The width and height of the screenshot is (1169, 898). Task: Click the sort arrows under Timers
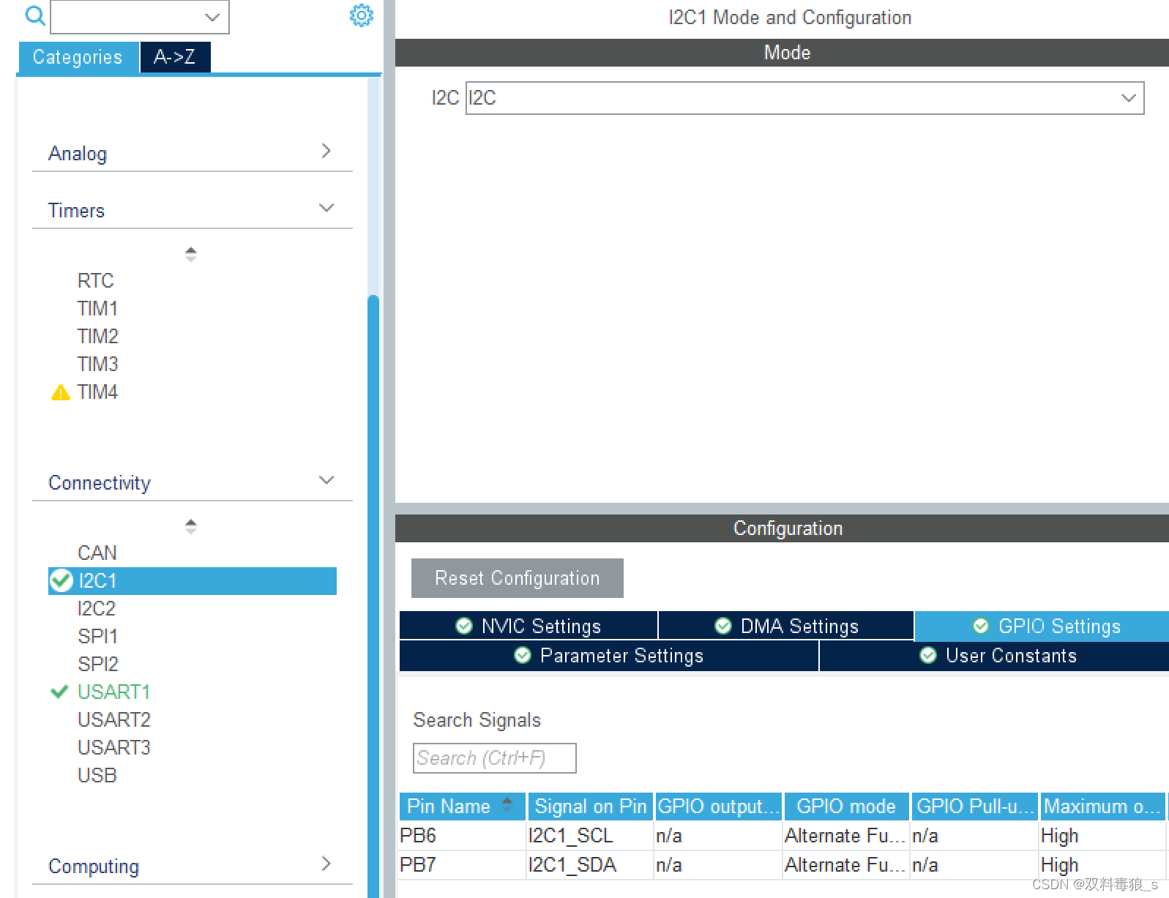coord(191,254)
